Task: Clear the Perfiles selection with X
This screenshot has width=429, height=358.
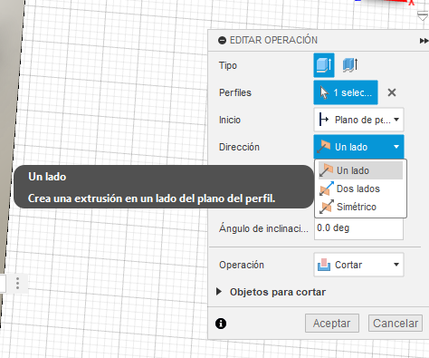Action: [x=392, y=92]
